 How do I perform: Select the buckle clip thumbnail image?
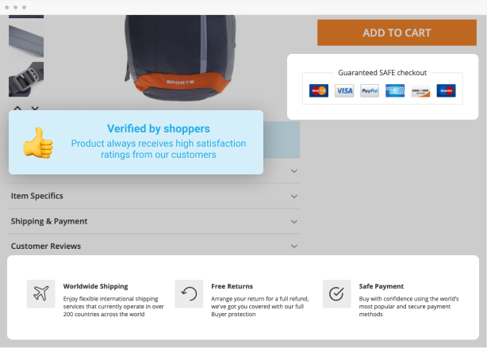(x=26, y=79)
